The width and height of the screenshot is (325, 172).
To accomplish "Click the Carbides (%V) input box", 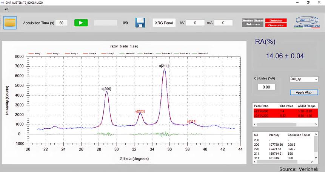I will [266, 87].
